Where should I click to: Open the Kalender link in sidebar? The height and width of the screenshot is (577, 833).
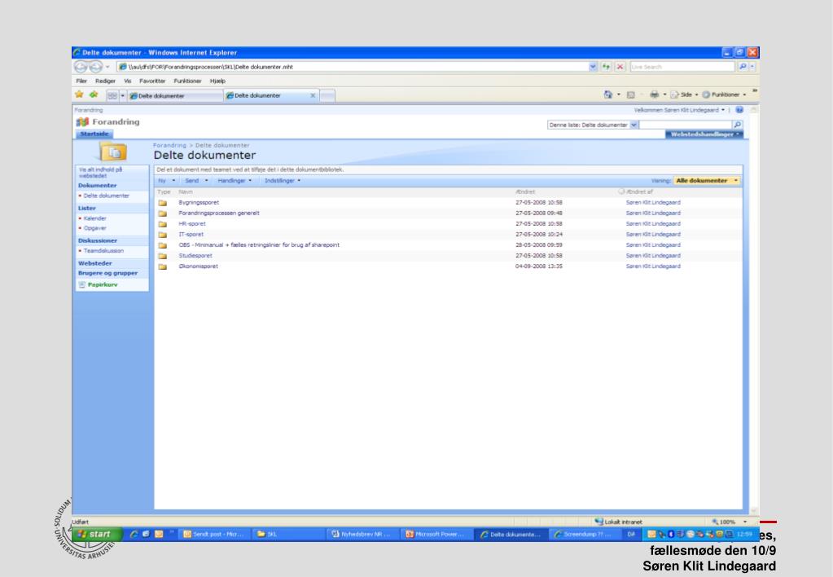[95, 218]
